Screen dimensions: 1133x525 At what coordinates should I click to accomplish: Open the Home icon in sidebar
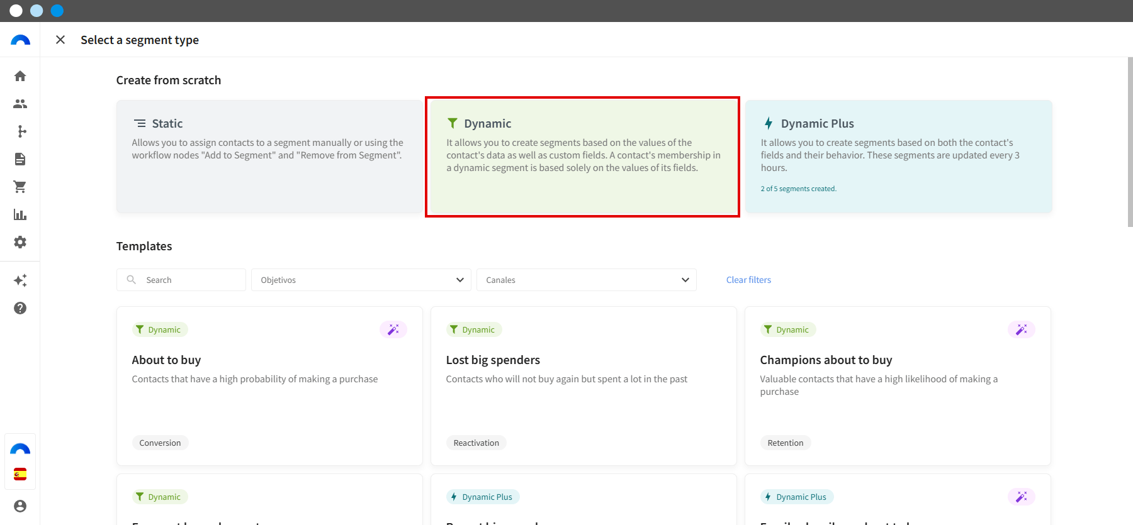coord(20,76)
